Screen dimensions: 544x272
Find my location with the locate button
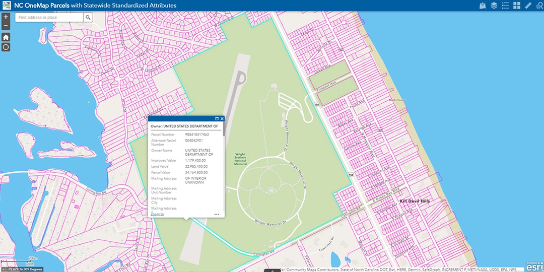click(x=6, y=47)
